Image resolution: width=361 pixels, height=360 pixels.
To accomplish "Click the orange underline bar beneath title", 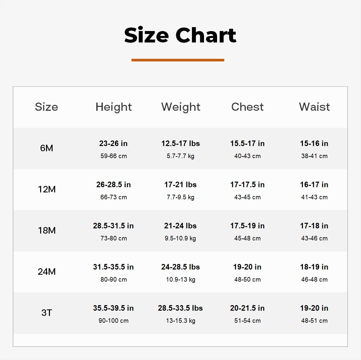I will (x=178, y=60).
